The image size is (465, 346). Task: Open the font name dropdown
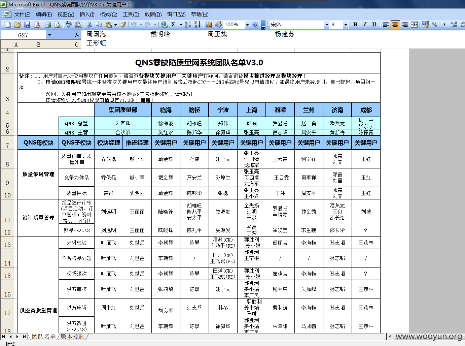[x=326, y=25]
